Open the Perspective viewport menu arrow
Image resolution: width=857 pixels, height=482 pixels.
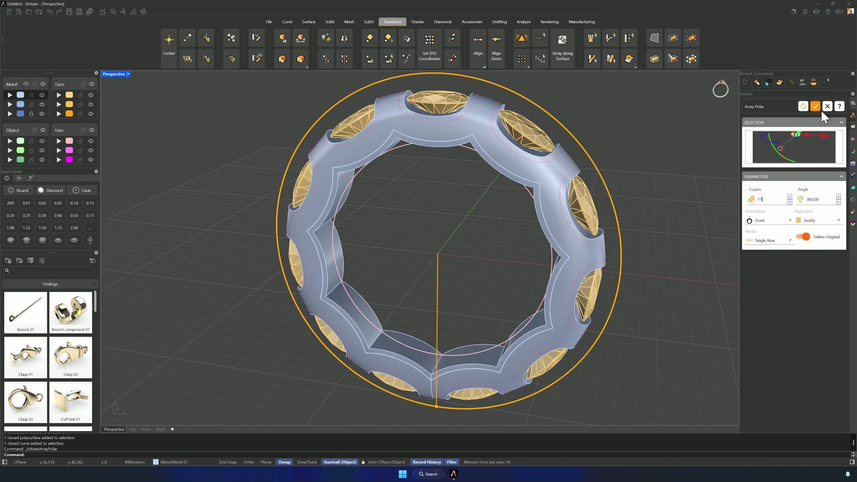coord(129,74)
